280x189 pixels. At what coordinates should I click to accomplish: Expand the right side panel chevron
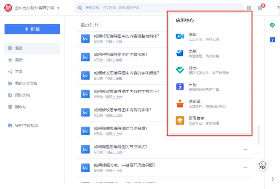point(273,179)
